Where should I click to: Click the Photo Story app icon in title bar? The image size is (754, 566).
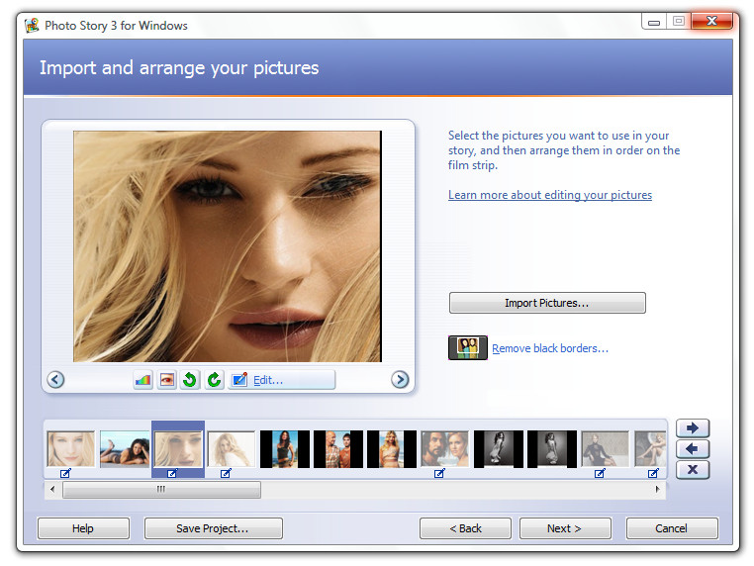pos(32,25)
